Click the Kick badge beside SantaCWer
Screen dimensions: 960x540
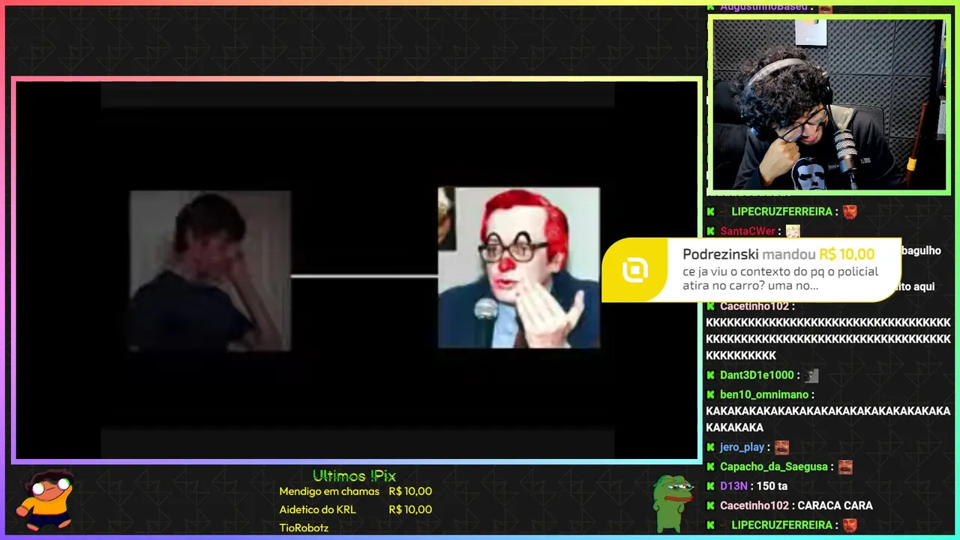tap(710, 231)
